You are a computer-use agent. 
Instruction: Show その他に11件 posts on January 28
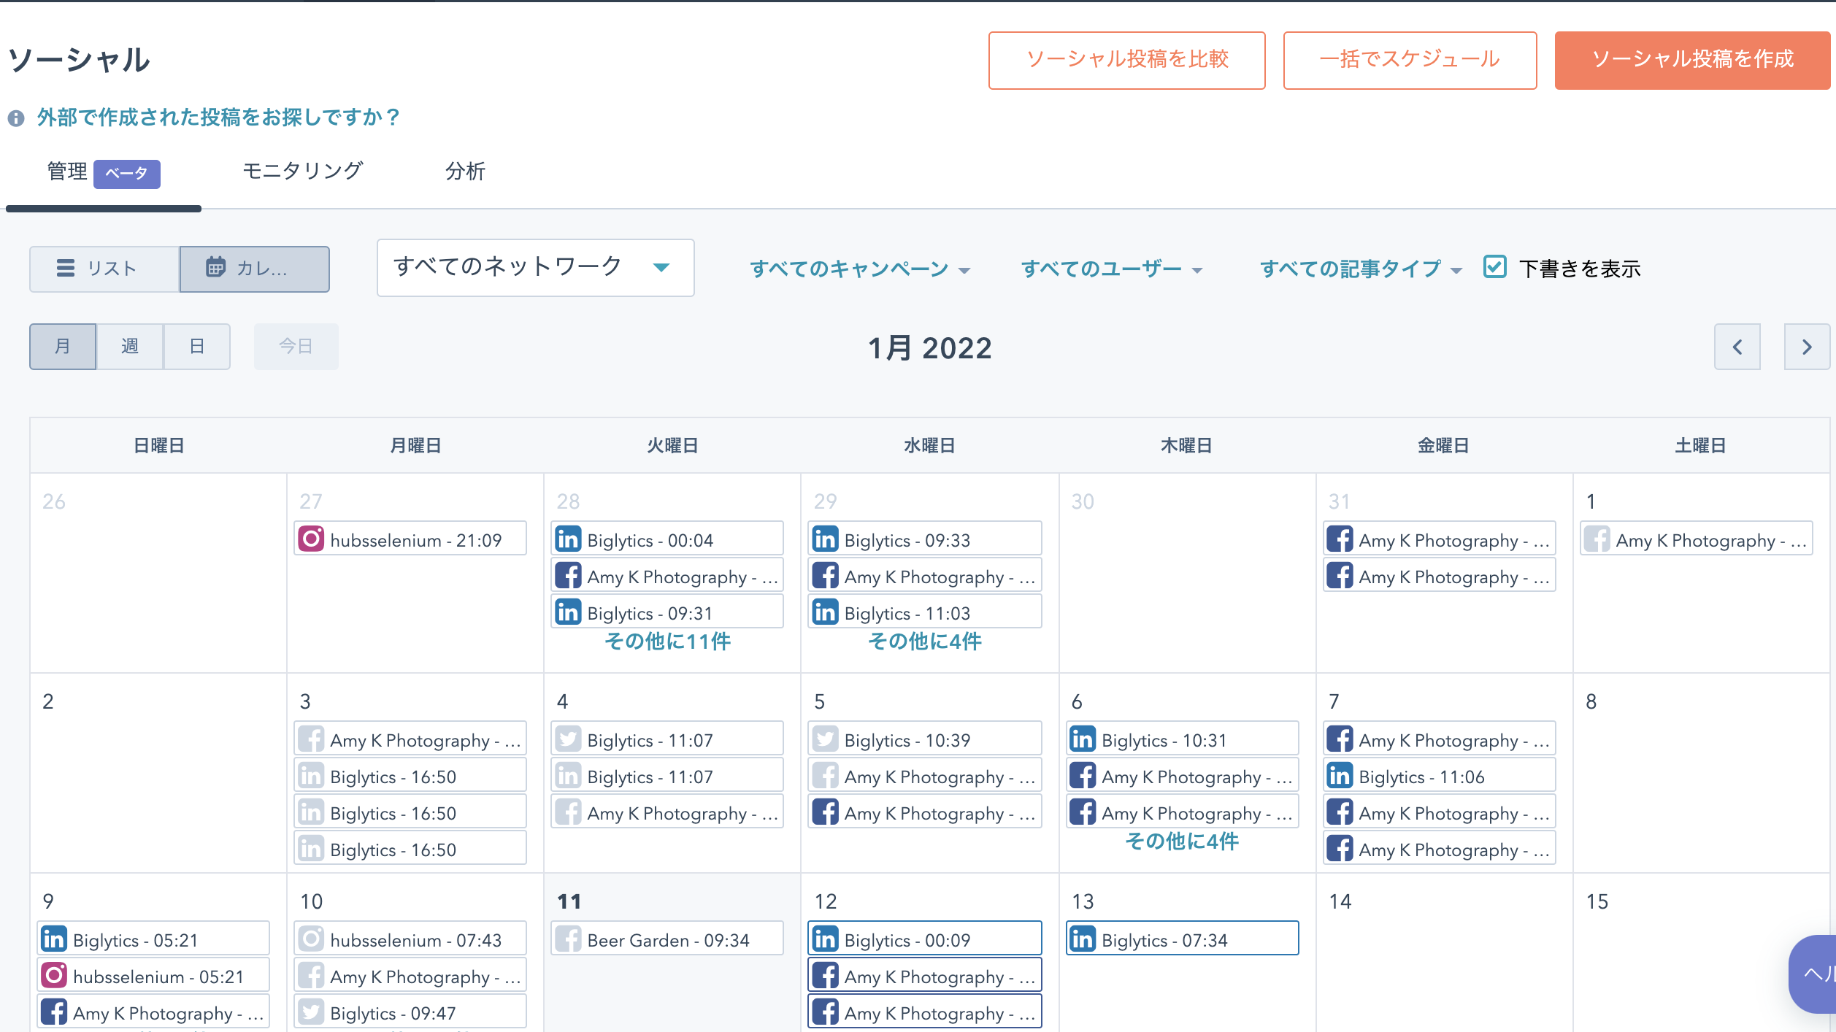click(x=668, y=642)
